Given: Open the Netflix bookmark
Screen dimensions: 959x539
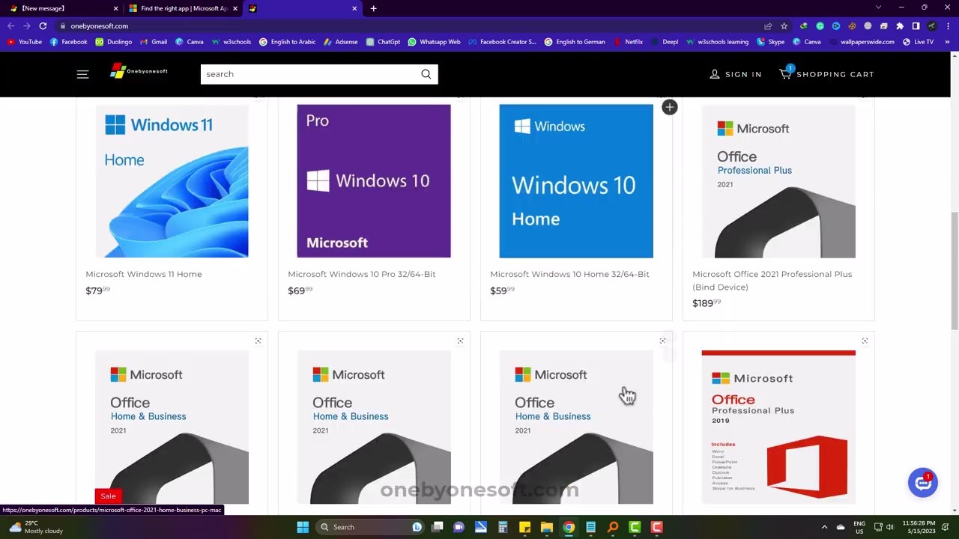Looking at the screenshot, I should coord(628,42).
